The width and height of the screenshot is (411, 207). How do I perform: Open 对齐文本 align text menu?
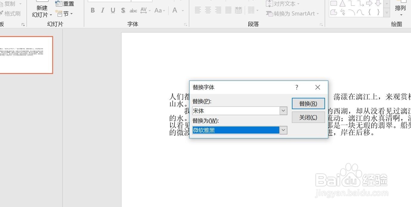coord(283,4)
